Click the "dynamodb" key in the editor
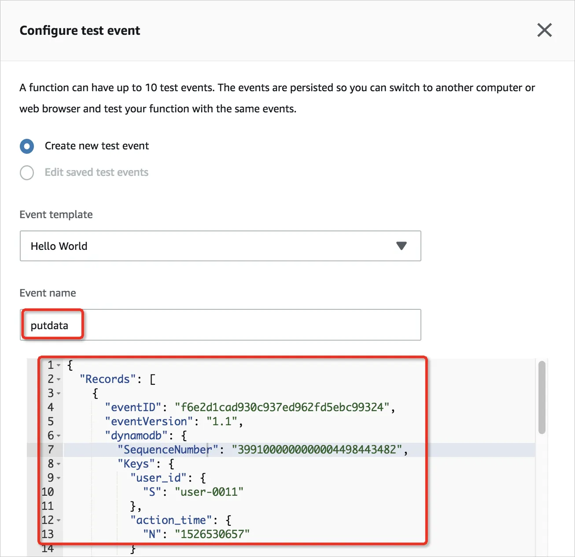The height and width of the screenshot is (557, 575). tap(136, 435)
